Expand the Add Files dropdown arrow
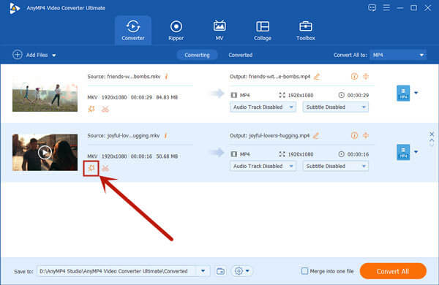Screen dimensions: 439x285 54,56
